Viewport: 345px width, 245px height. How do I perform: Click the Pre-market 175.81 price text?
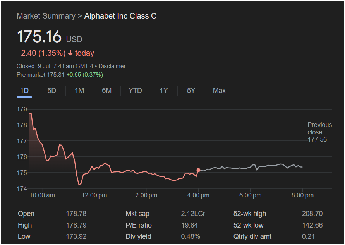(x=40, y=74)
